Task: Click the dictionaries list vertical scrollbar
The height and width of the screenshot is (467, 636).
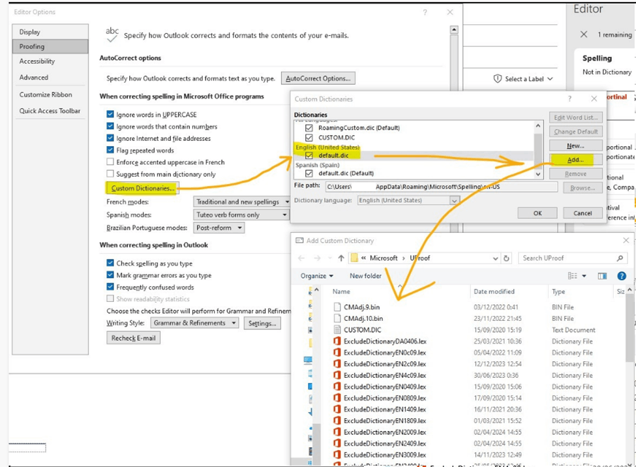Action: [538, 150]
